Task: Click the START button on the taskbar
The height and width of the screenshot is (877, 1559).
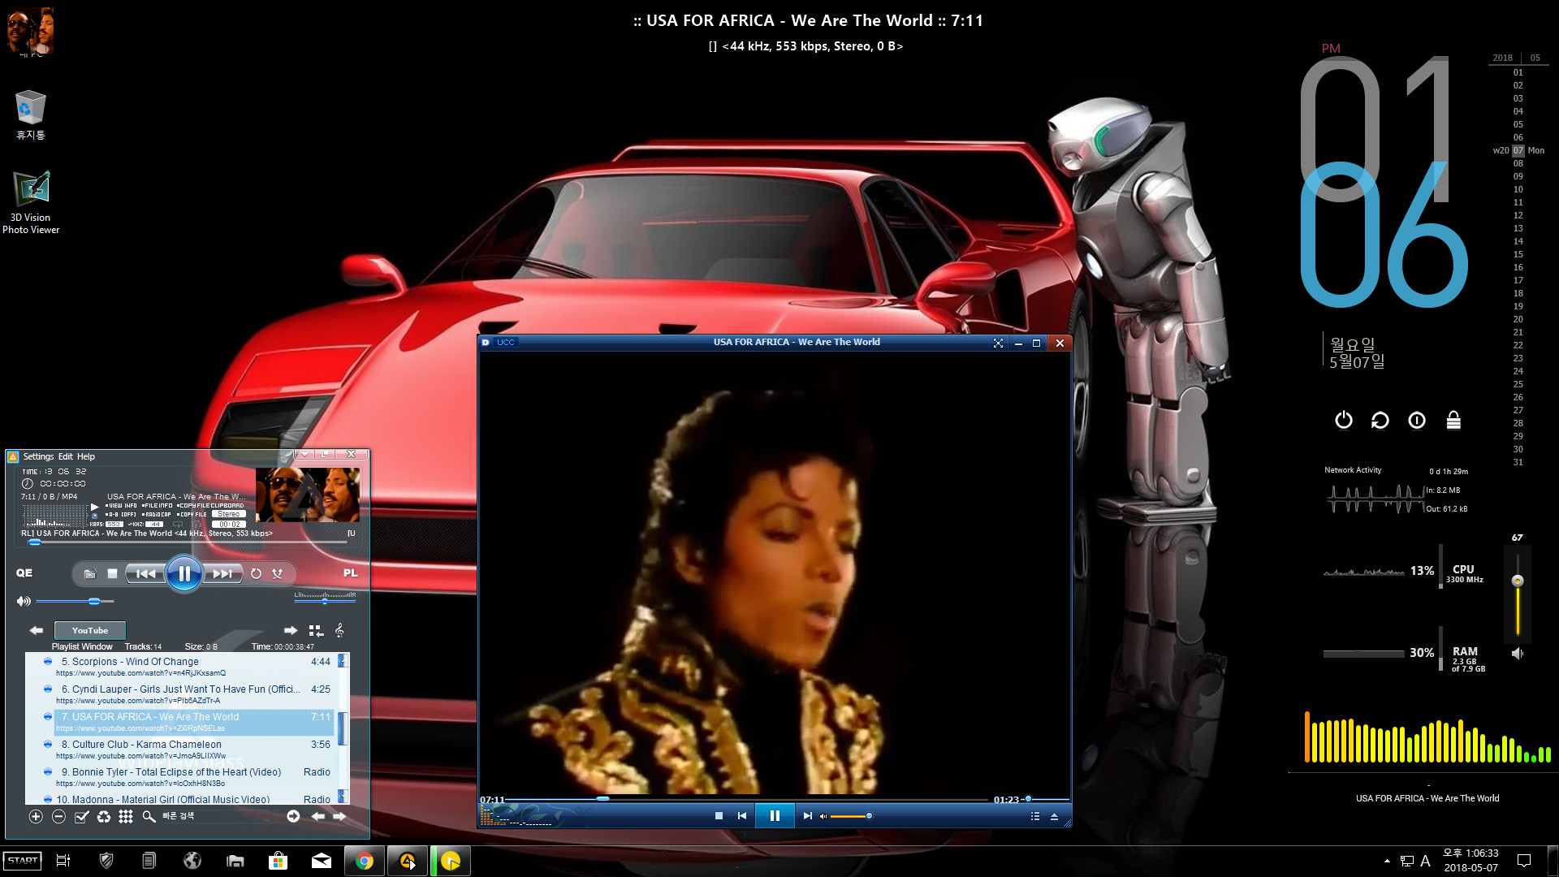Action: pos(22,861)
